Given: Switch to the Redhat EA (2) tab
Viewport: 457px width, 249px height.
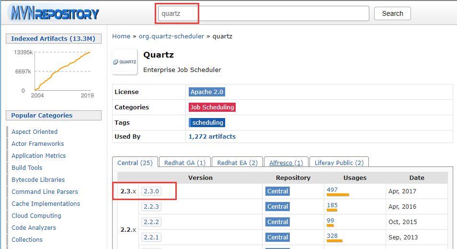Looking at the screenshot, I should pyautogui.click(x=237, y=163).
